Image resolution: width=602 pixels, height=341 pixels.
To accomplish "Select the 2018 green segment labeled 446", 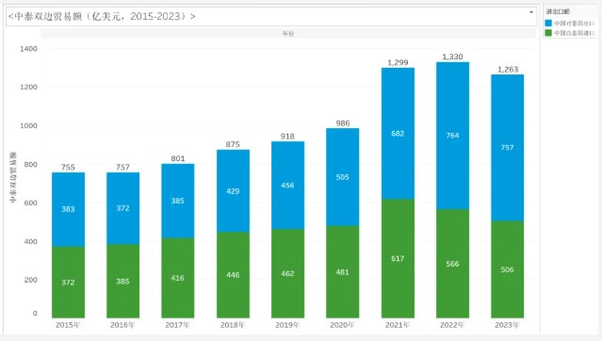I will (x=233, y=275).
